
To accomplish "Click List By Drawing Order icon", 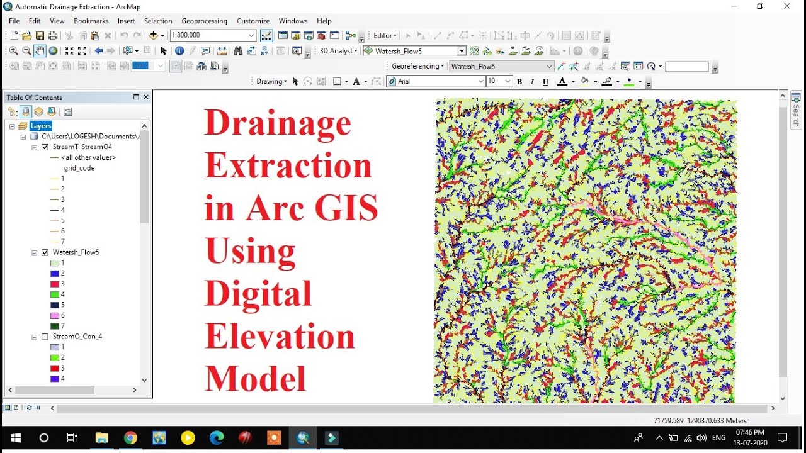I will (x=13, y=111).
